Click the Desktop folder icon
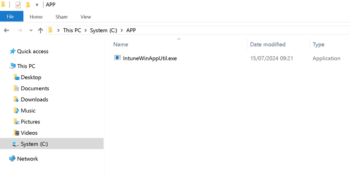The width and height of the screenshot is (350, 175). [x=16, y=77]
